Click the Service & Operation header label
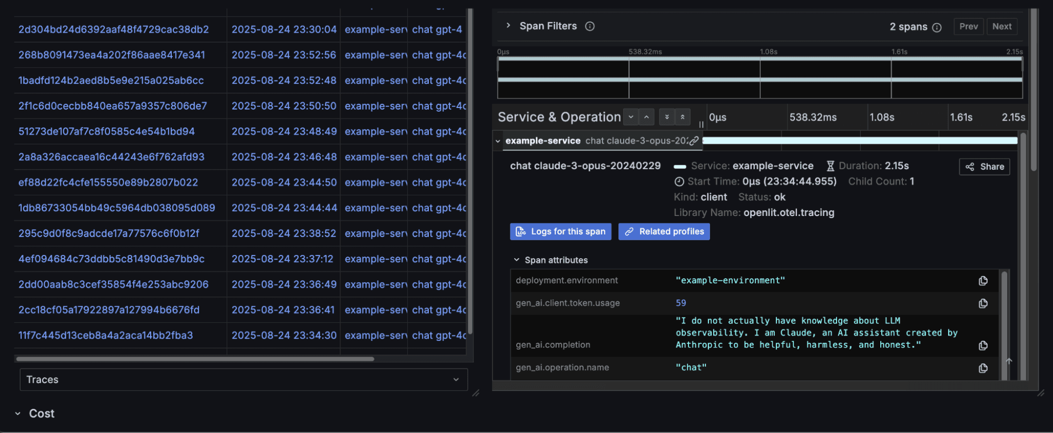1053x433 pixels. point(559,117)
